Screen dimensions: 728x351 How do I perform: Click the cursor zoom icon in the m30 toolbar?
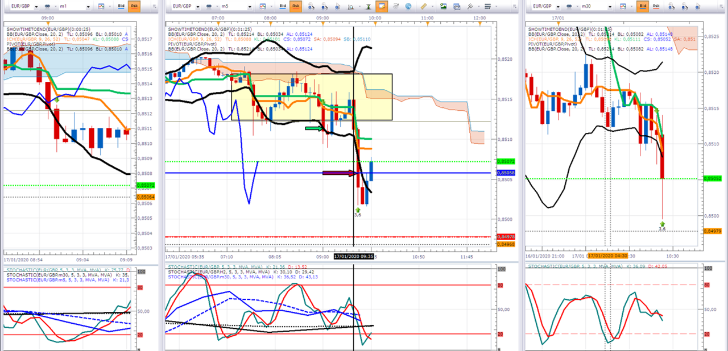tap(698, 6)
